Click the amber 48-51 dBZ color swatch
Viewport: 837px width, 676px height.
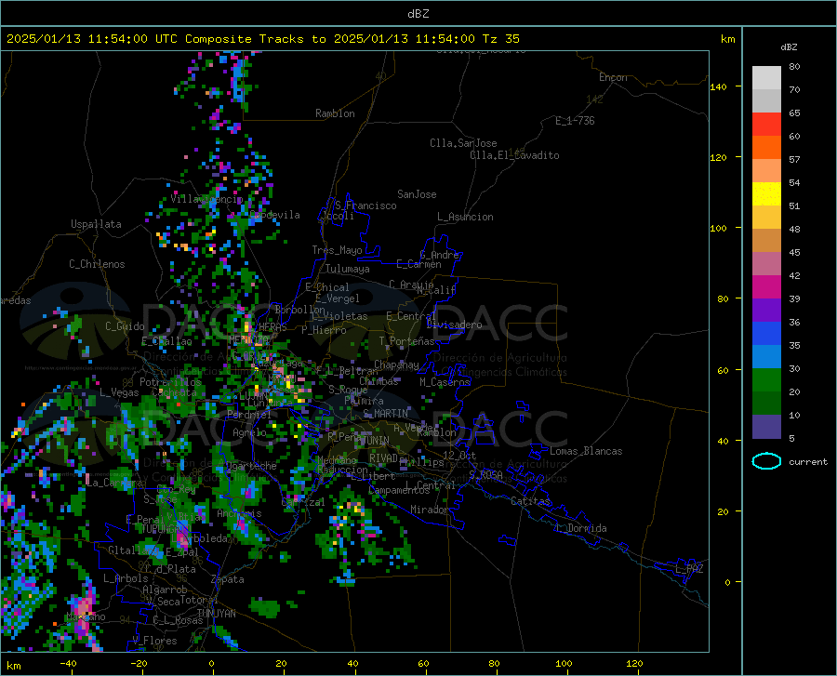click(x=766, y=218)
